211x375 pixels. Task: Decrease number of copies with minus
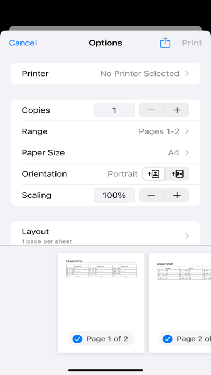point(151,110)
